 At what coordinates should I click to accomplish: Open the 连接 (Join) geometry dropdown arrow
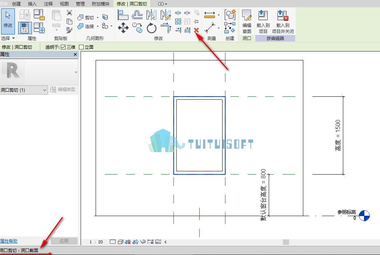pos(98,26)
